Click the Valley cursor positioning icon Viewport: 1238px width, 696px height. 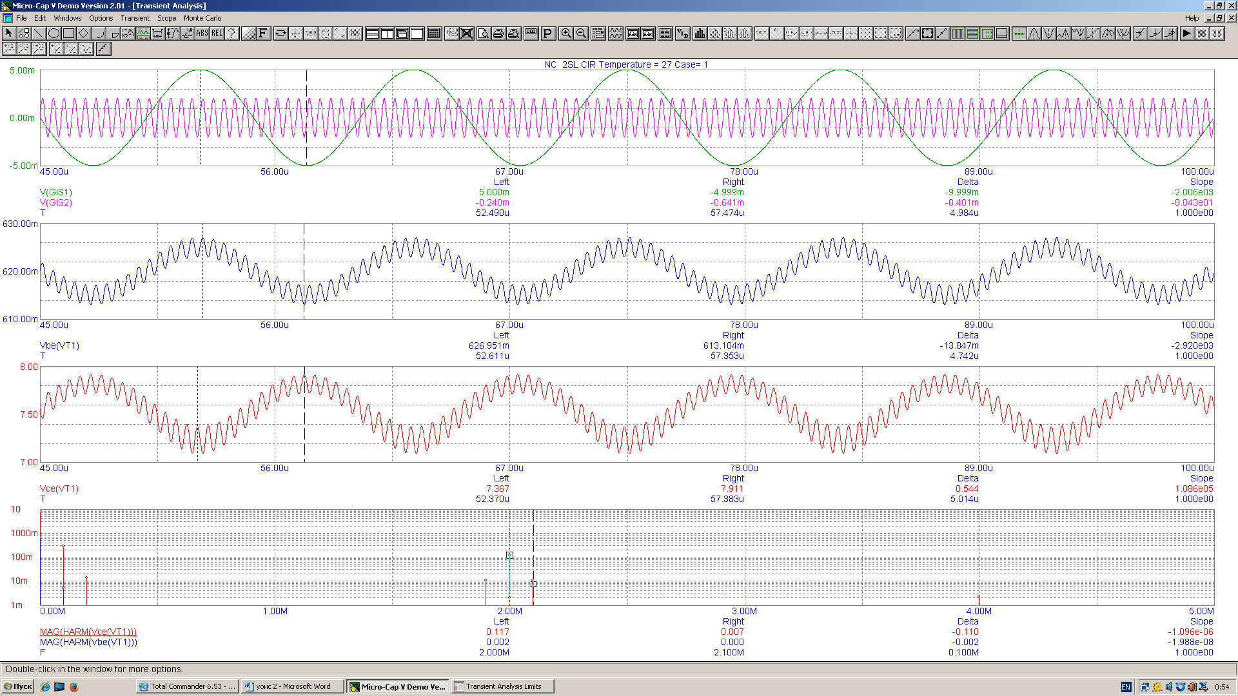(x=1048, y=34)
